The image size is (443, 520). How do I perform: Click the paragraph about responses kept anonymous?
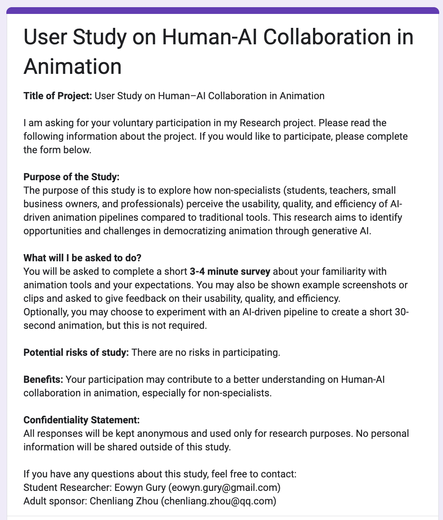216,440
